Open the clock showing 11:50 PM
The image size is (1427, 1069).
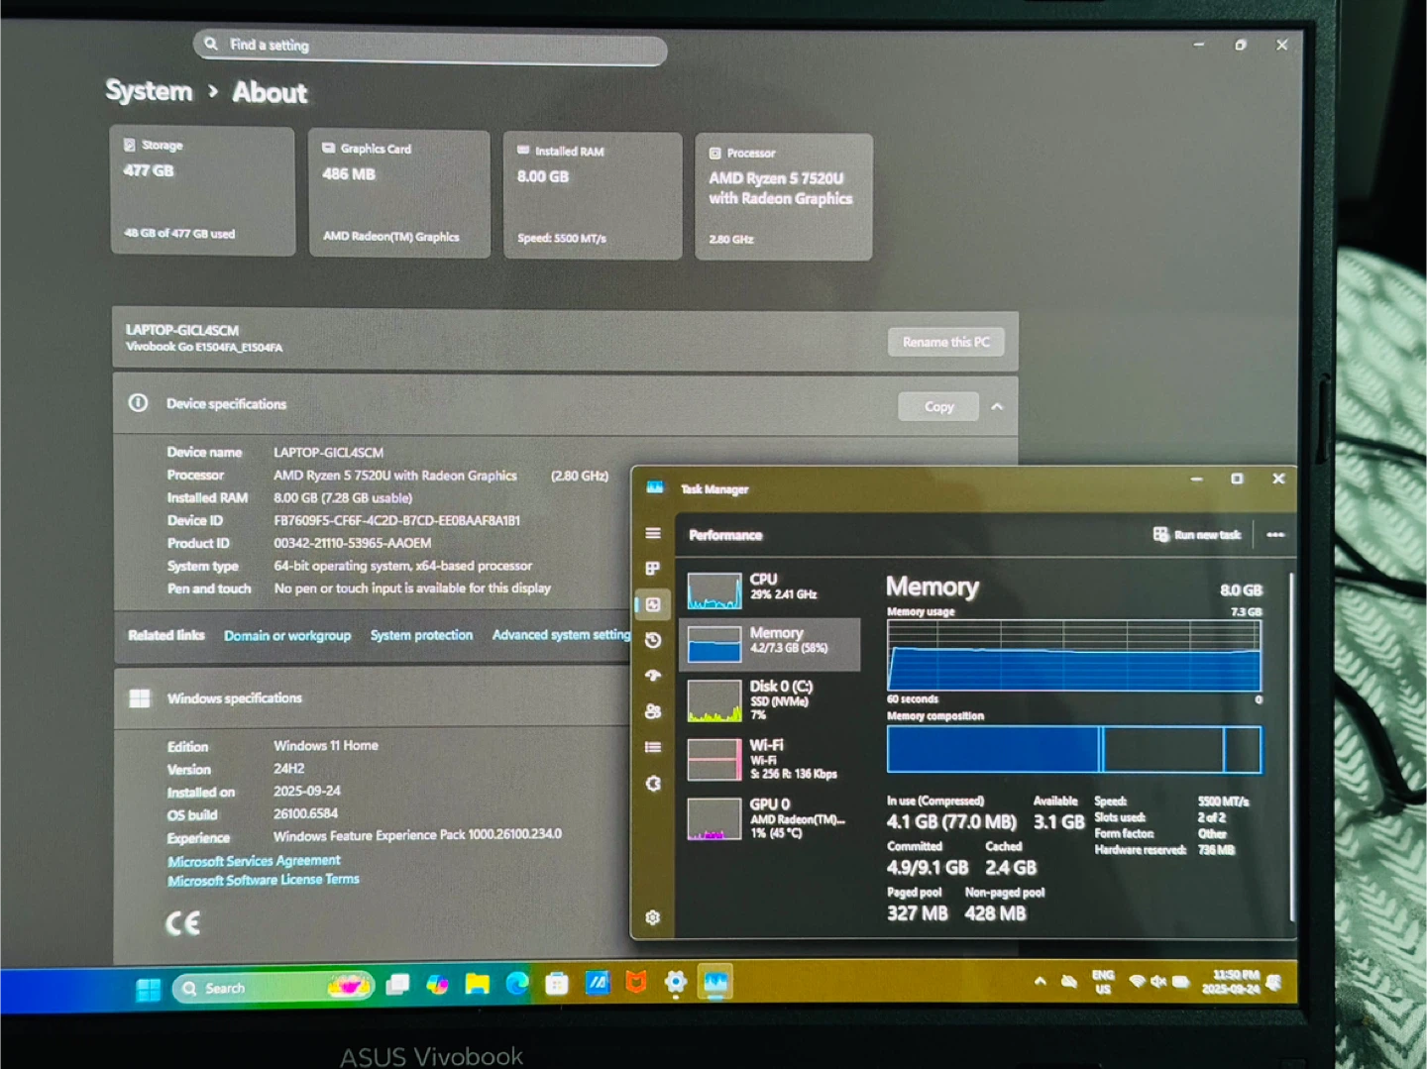[1230, 982]
